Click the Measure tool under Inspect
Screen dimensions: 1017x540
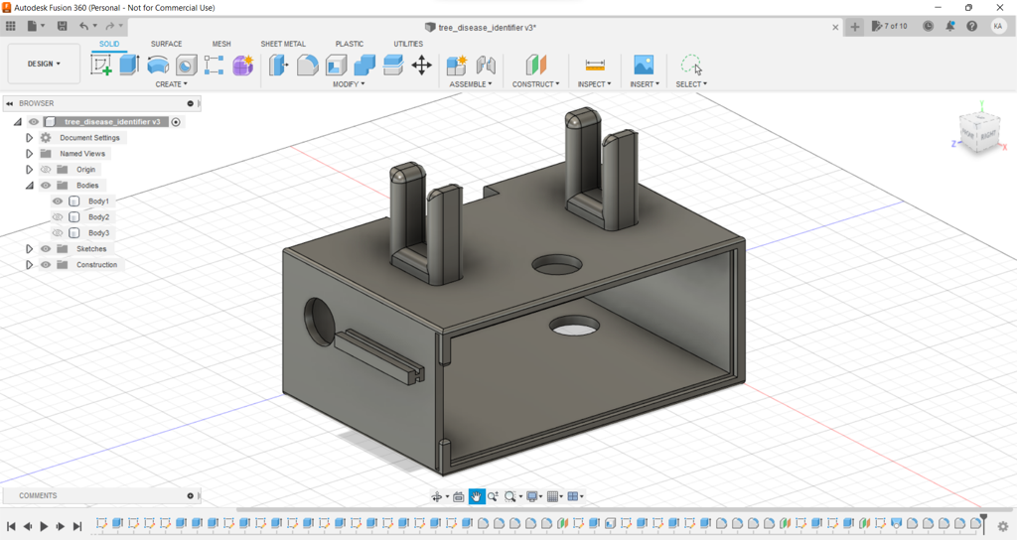click(x=595, y=66)
